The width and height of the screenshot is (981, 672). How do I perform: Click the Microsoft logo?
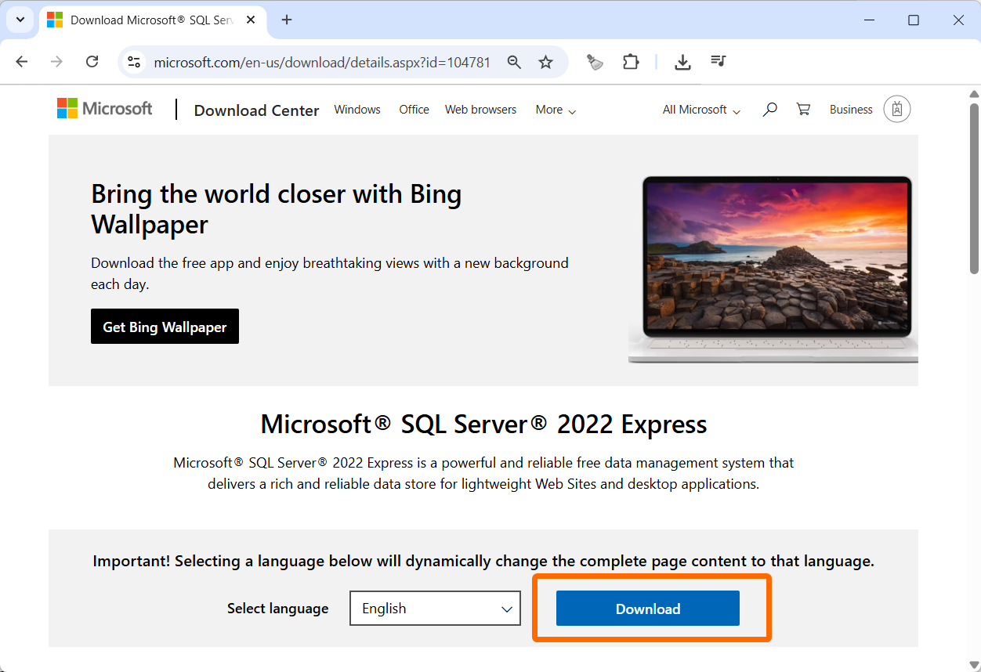point(105,109)
